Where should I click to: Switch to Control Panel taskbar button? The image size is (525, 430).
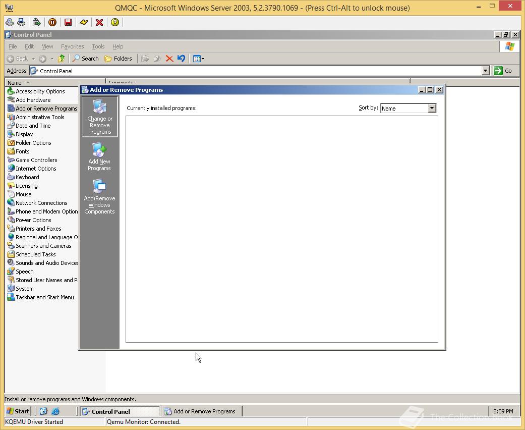coord(120,411)
